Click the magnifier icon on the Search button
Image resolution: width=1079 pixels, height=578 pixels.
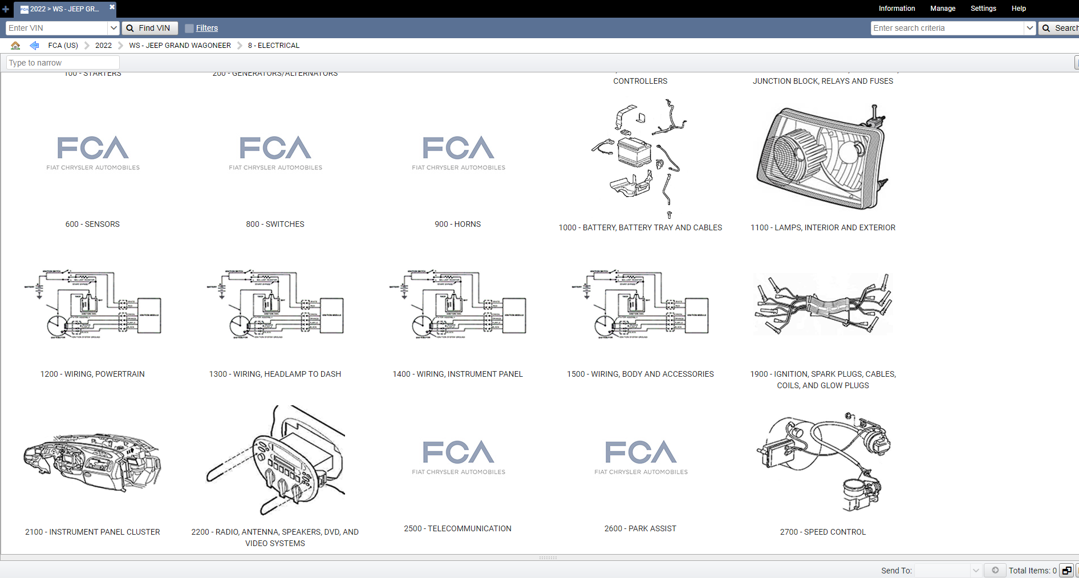1046,28
